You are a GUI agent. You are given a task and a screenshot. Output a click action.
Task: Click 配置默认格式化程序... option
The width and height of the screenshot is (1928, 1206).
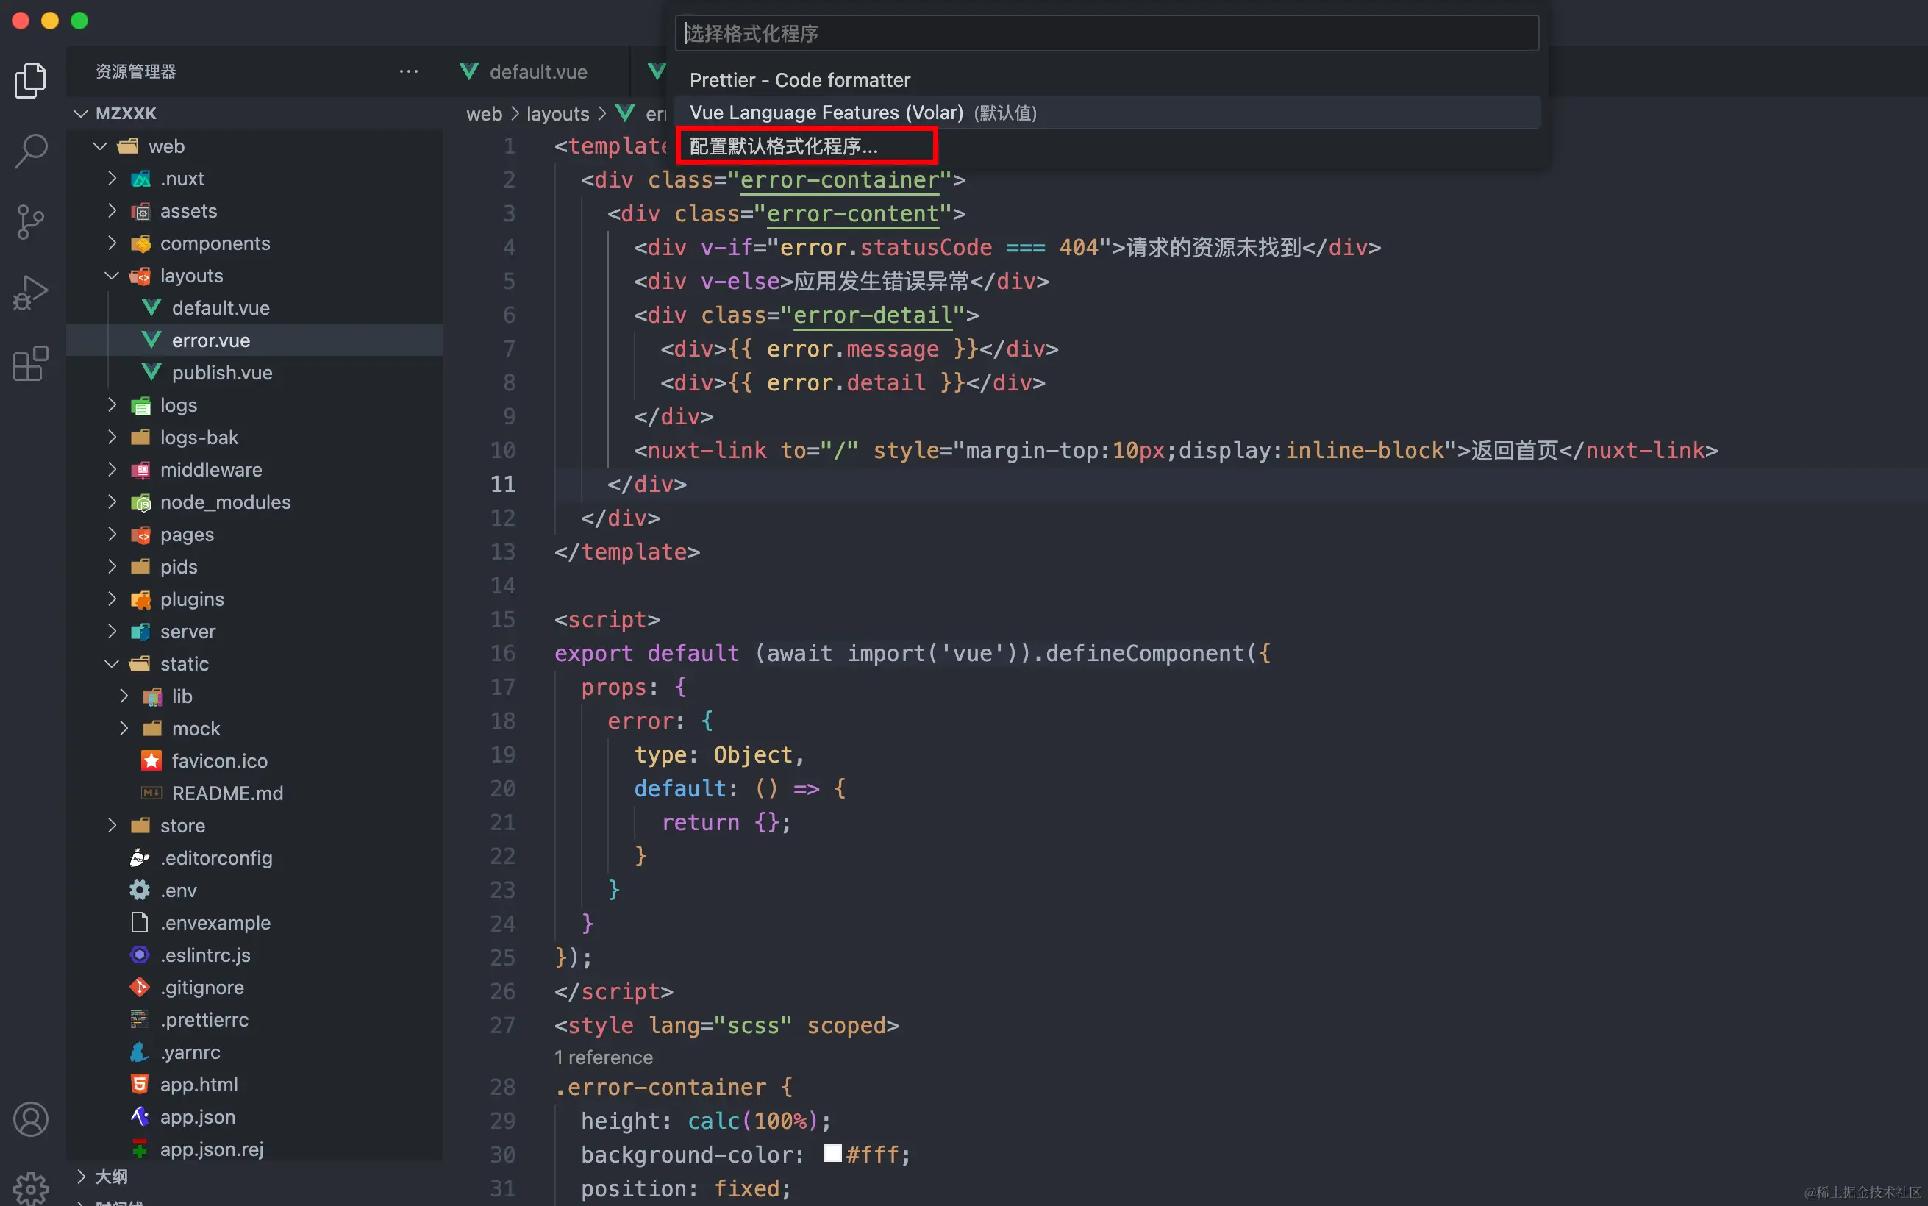[x=783, y=146]
